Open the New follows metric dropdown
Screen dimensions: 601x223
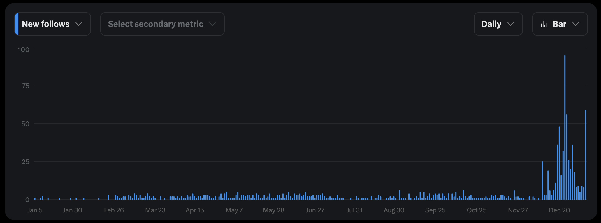click(x=53, y=24)
